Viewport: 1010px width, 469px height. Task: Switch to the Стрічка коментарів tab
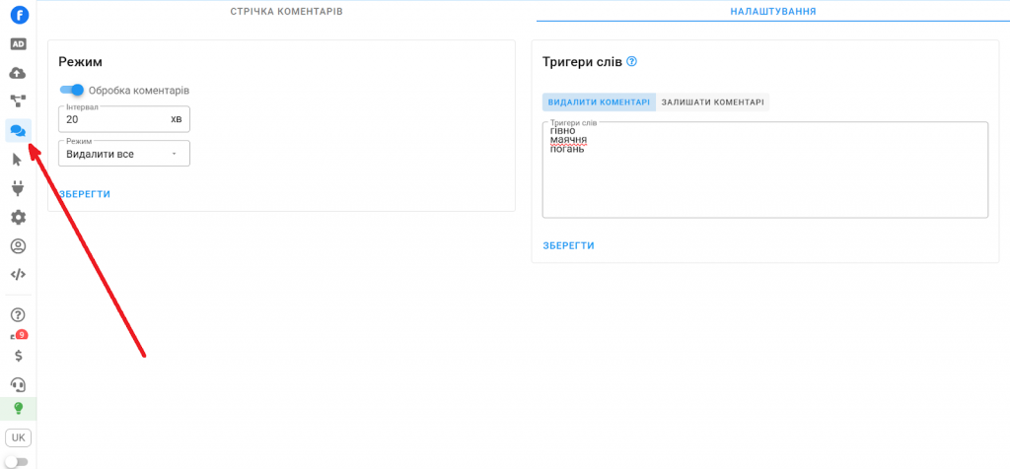[x=286, y=11]
